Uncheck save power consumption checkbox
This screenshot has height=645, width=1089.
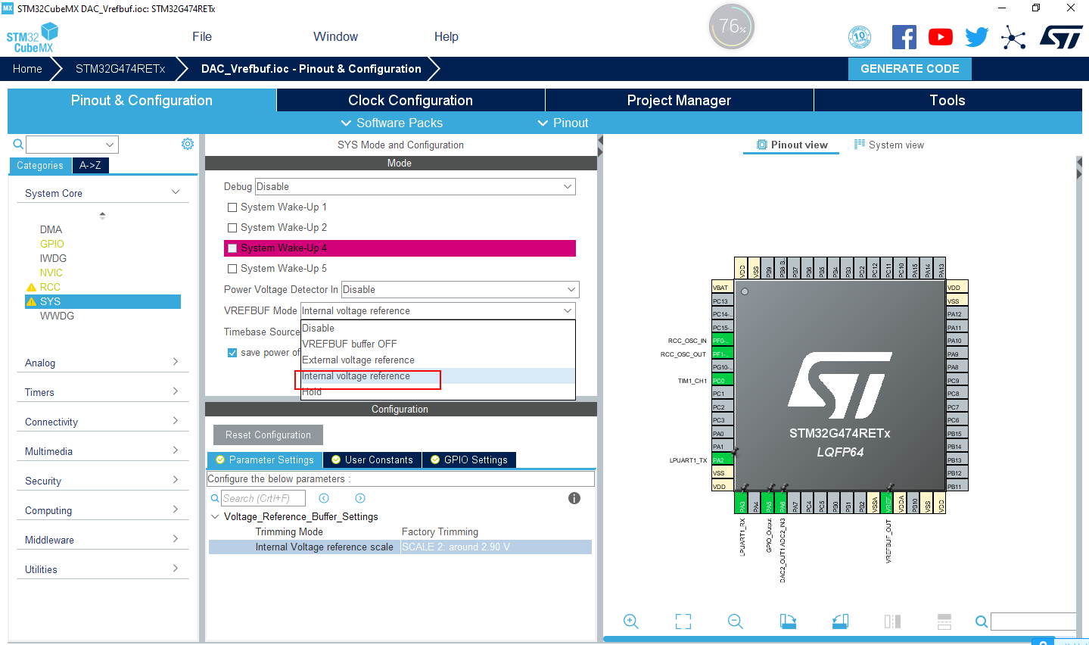coord(232,352)
